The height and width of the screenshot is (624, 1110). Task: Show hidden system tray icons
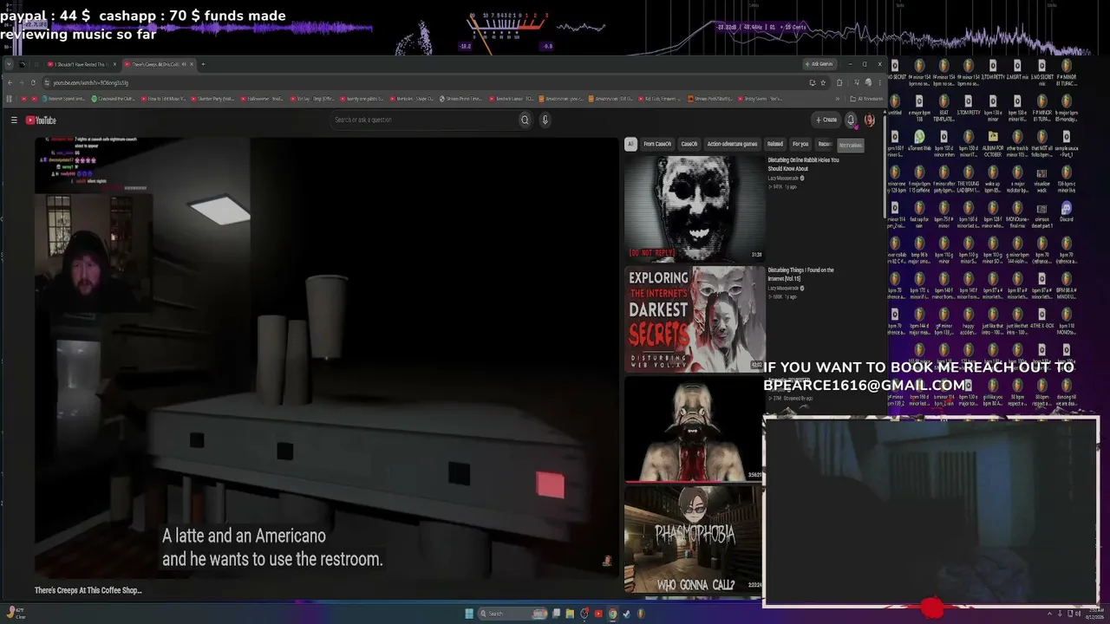(x=1051, y=614)
